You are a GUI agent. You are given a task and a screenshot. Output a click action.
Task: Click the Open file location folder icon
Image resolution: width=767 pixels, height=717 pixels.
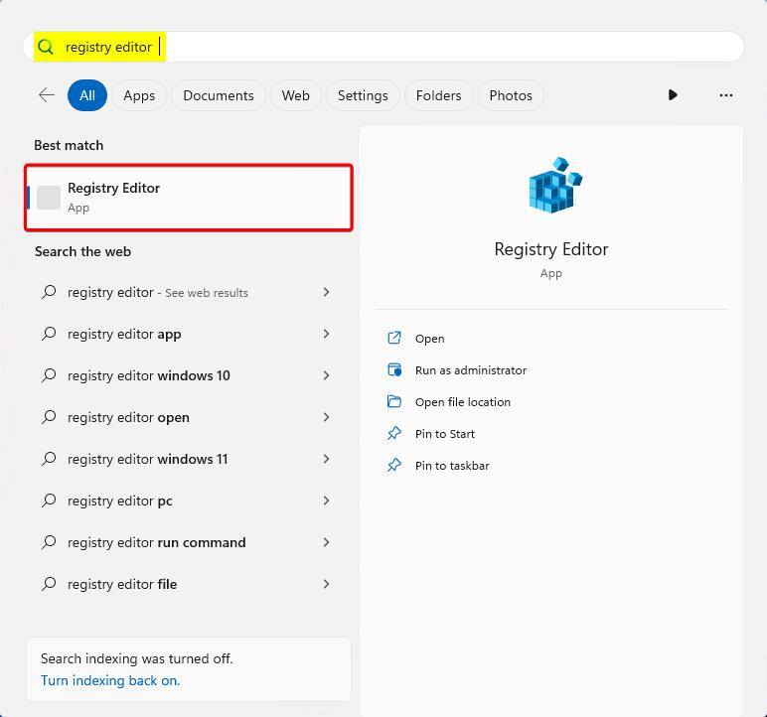click(394, 402)
